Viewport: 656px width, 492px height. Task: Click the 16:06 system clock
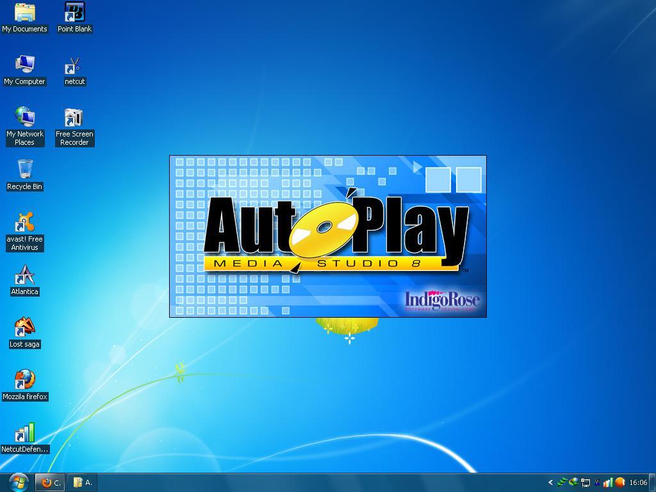tap(638, 482)
